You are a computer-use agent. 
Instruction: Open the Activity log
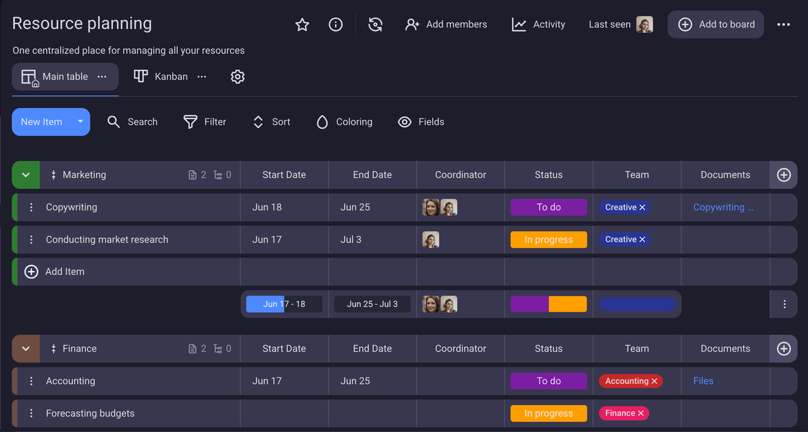coord(538,24)
